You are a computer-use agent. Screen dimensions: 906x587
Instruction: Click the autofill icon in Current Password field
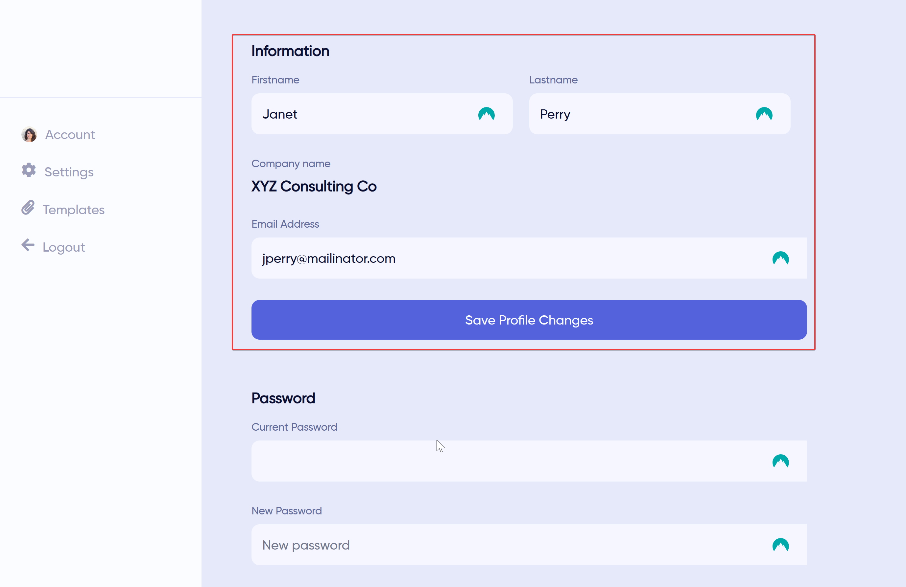(781, 461)
